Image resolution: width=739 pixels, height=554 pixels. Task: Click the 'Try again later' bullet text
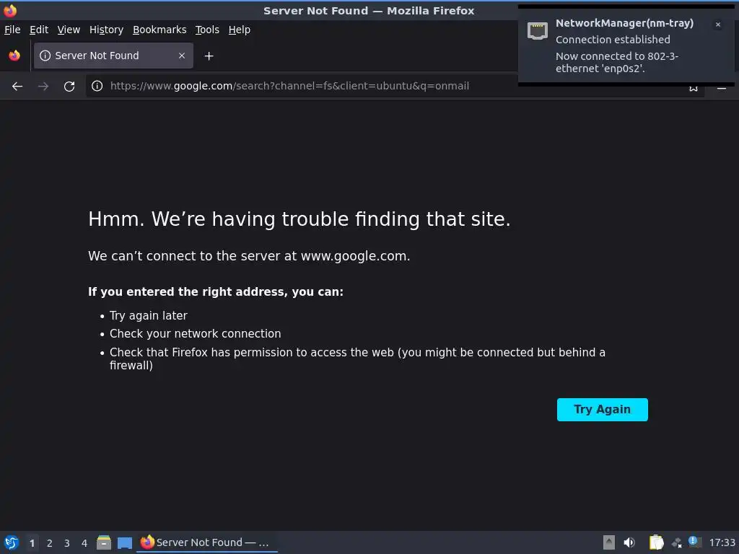click(149, 316)
